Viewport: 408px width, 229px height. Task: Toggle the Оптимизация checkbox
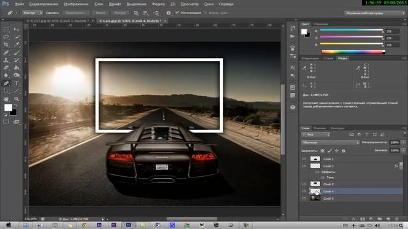177,13
